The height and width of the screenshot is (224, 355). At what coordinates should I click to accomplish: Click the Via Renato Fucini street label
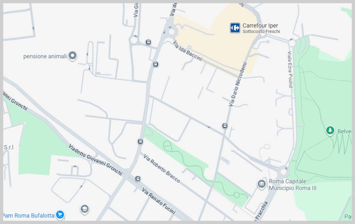pos(158,201)
